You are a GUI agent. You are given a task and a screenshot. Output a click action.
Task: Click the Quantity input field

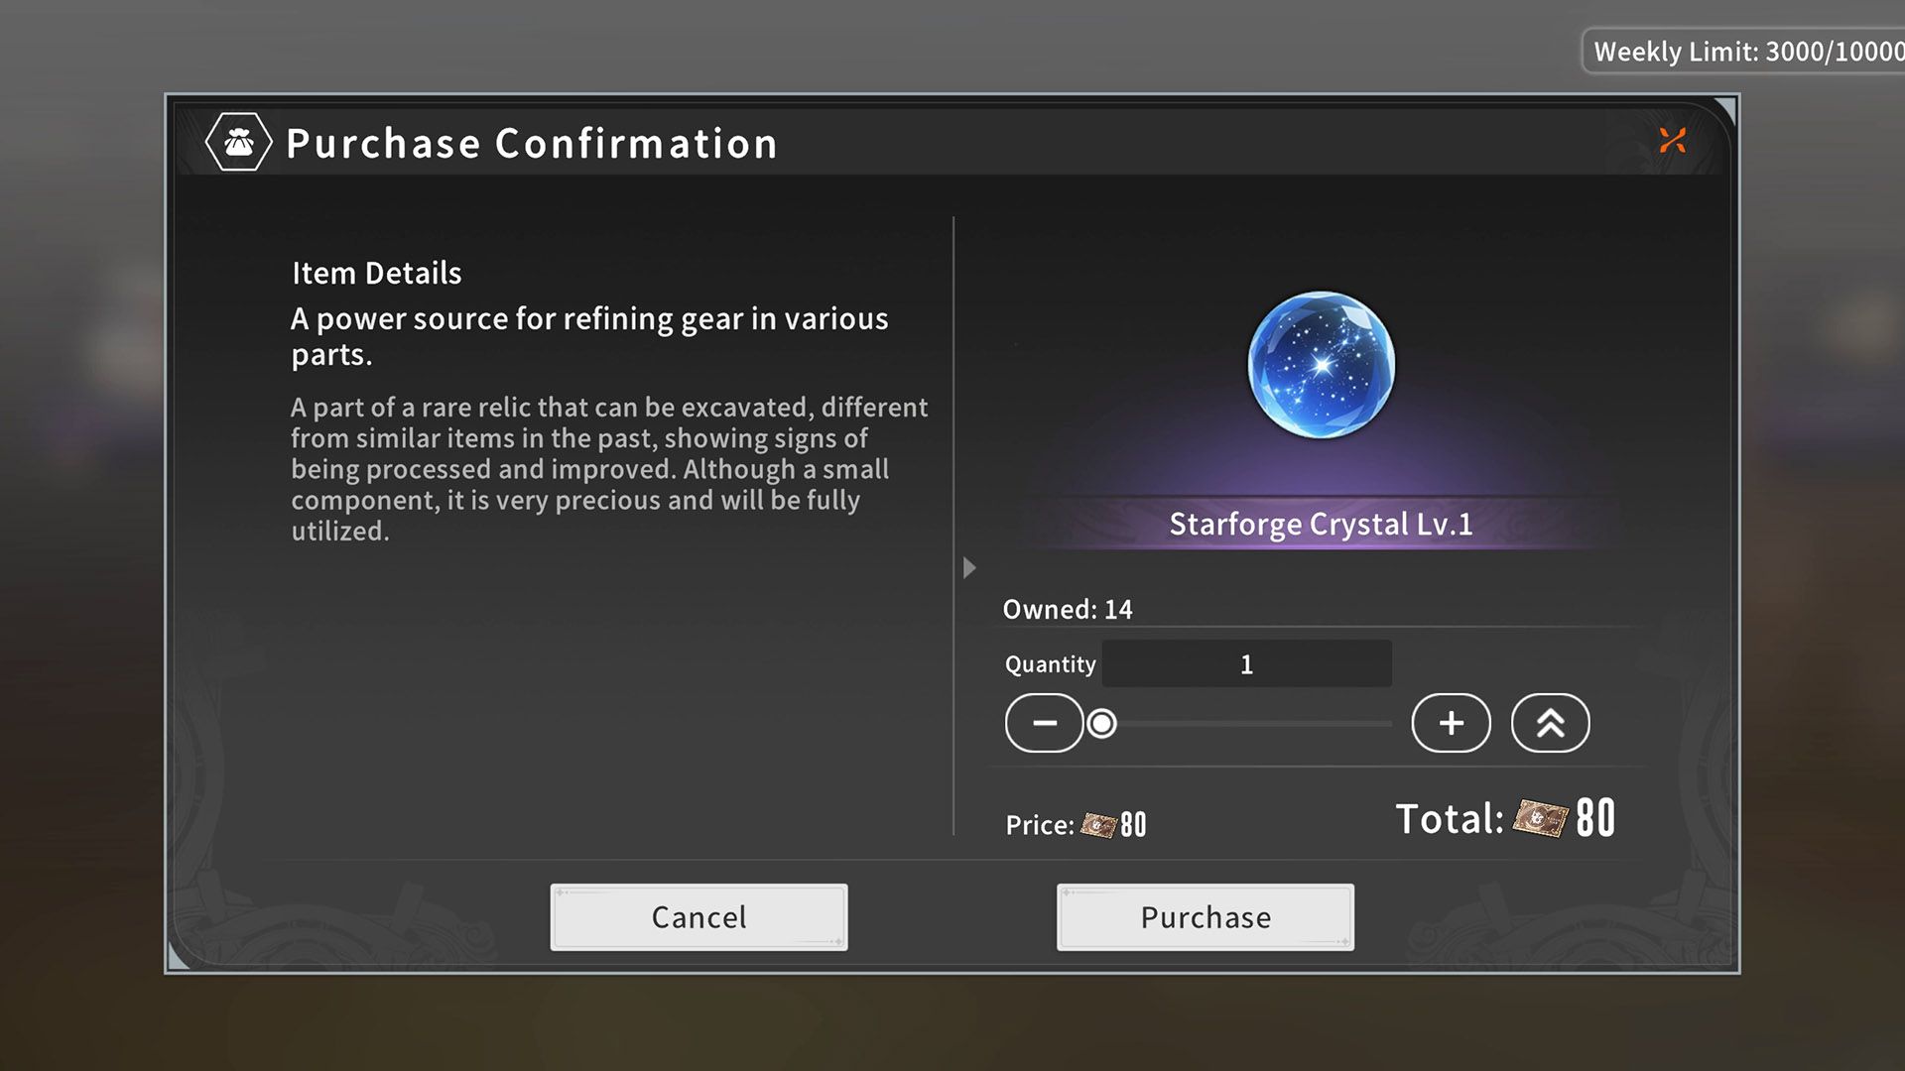point(1246,663)
